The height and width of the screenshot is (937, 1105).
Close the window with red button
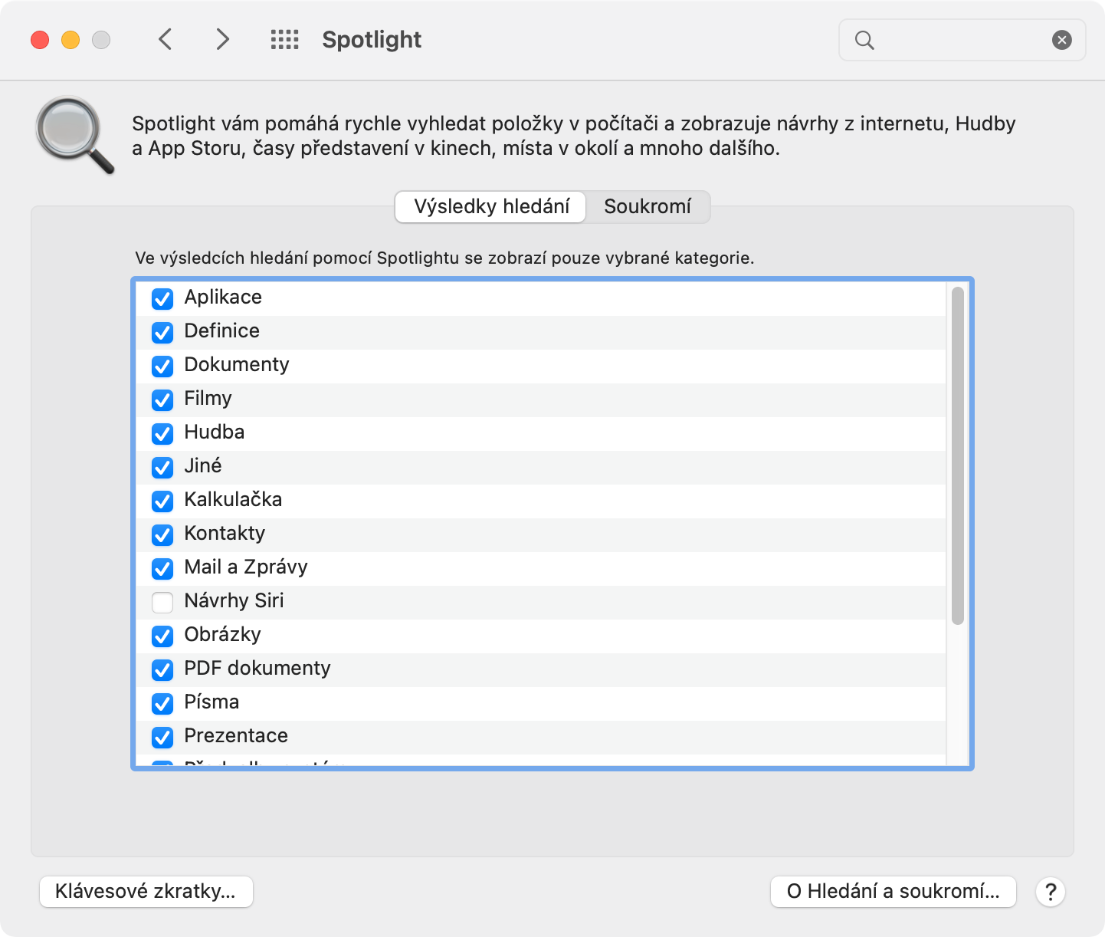click(x=40, y=40)
